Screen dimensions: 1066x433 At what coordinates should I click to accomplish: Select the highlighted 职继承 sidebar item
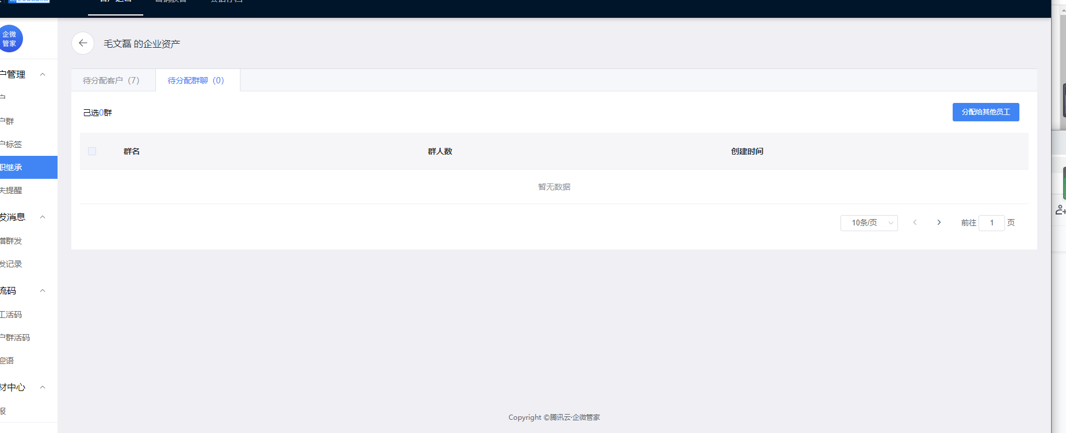click(x=29, y=167)
